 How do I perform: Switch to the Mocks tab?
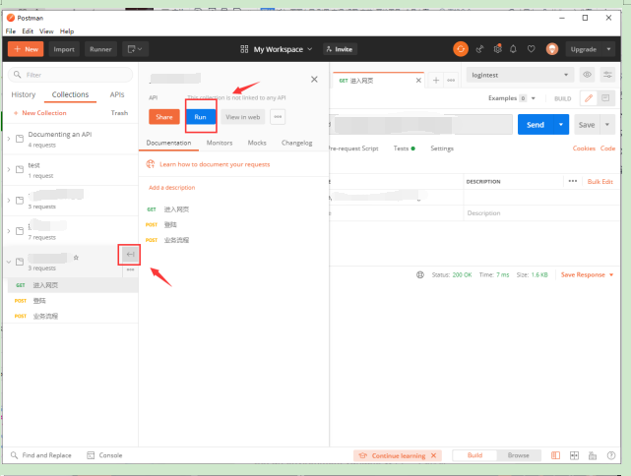(257, 143)
